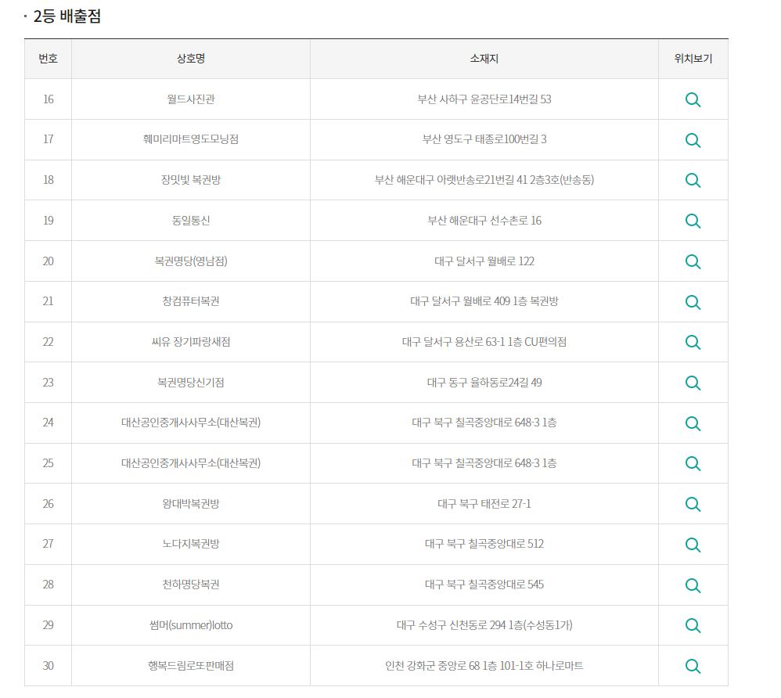
Task: Show location for 썸머(summer)lotto
Action: point(693,625)
